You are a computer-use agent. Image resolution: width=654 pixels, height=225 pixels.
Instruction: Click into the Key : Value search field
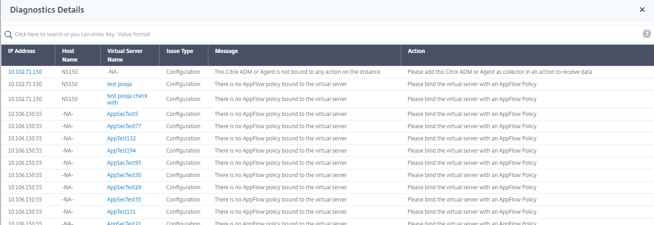click(318, 34)
